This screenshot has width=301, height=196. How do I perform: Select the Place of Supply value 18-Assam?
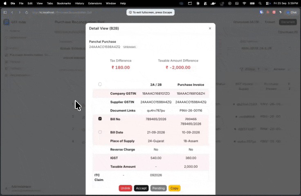pos(191,141)
